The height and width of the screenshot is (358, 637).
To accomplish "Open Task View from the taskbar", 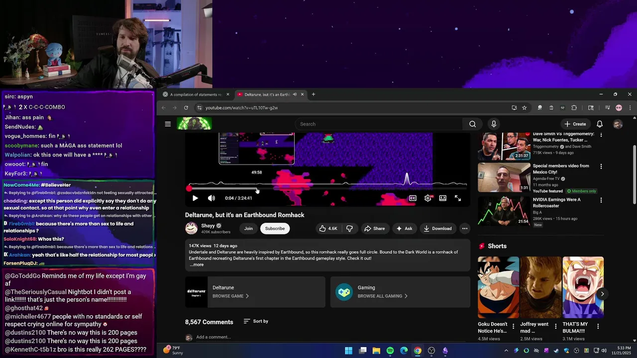I will click(363, 351).
